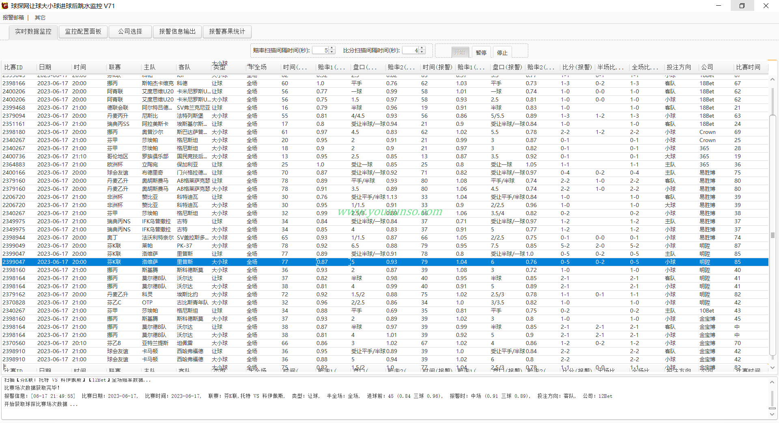Click company cell Crown in row 2398180

(708, 132)
